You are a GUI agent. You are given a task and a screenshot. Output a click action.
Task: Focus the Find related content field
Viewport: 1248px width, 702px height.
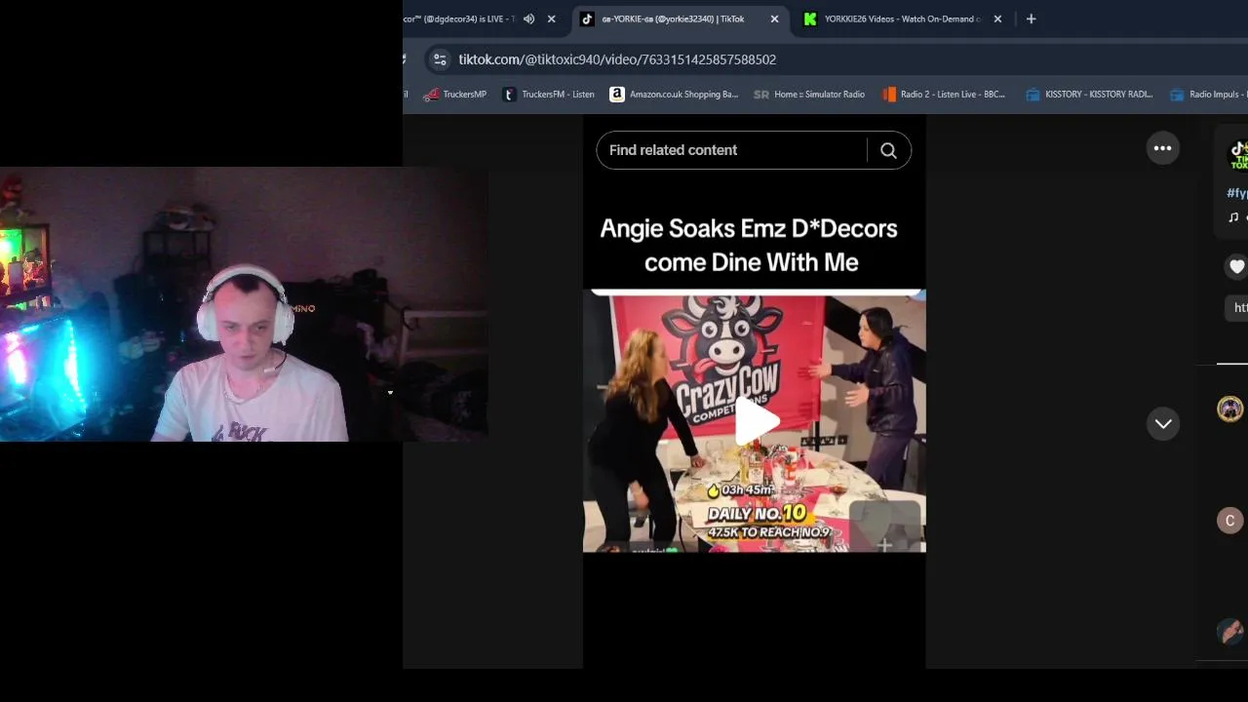tap(731, 150)
